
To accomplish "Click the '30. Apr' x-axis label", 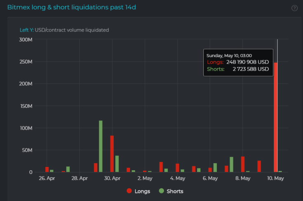I will [112, 178].
